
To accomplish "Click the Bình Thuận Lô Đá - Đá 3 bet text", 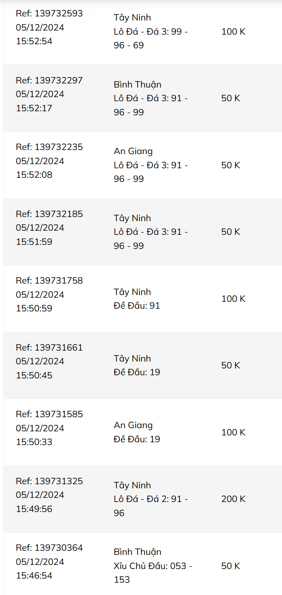I will pos(151,98).
